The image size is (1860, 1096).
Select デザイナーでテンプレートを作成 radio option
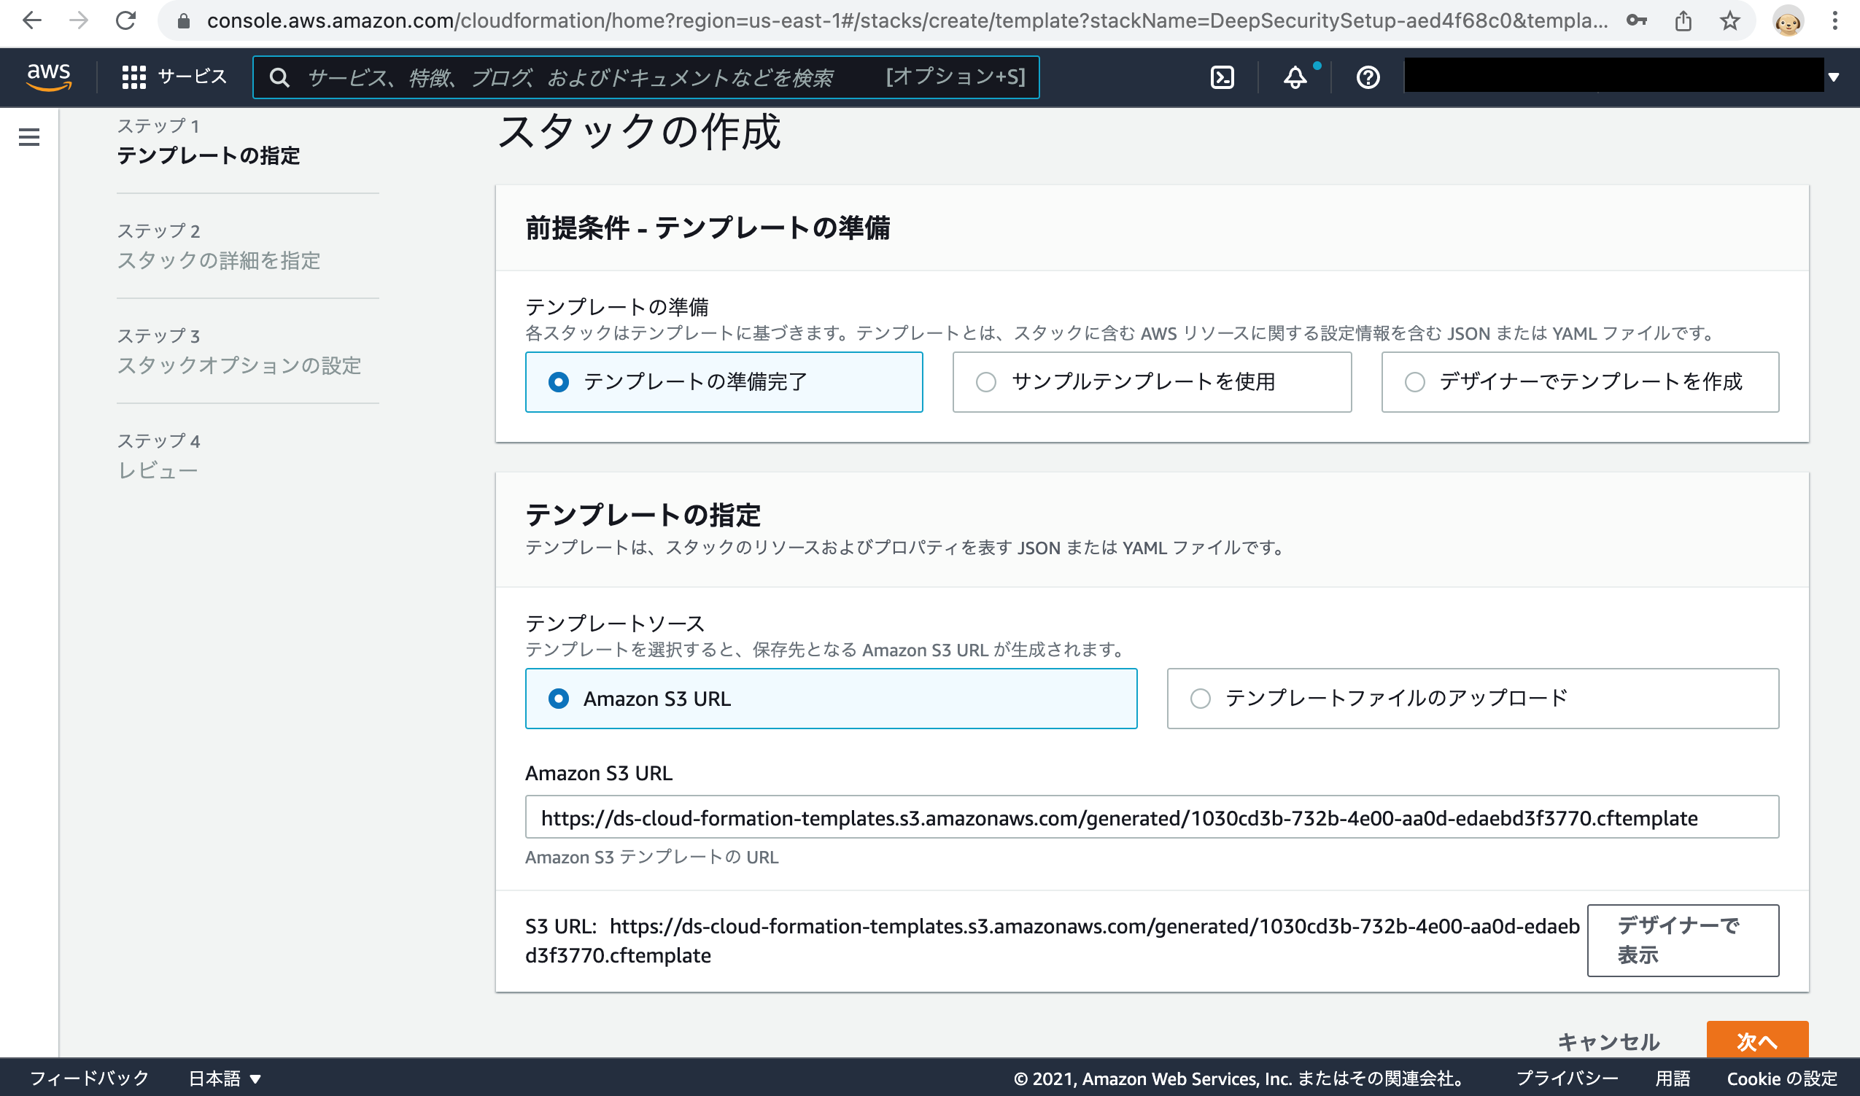pos(1580,382)
